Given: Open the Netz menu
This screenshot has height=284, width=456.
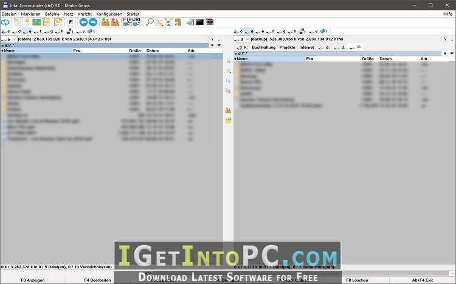Looking at the screenshot, I should (x=69, y=14).
